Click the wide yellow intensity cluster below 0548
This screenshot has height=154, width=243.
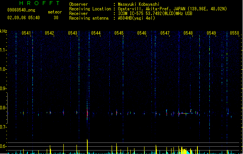point(184,151)
